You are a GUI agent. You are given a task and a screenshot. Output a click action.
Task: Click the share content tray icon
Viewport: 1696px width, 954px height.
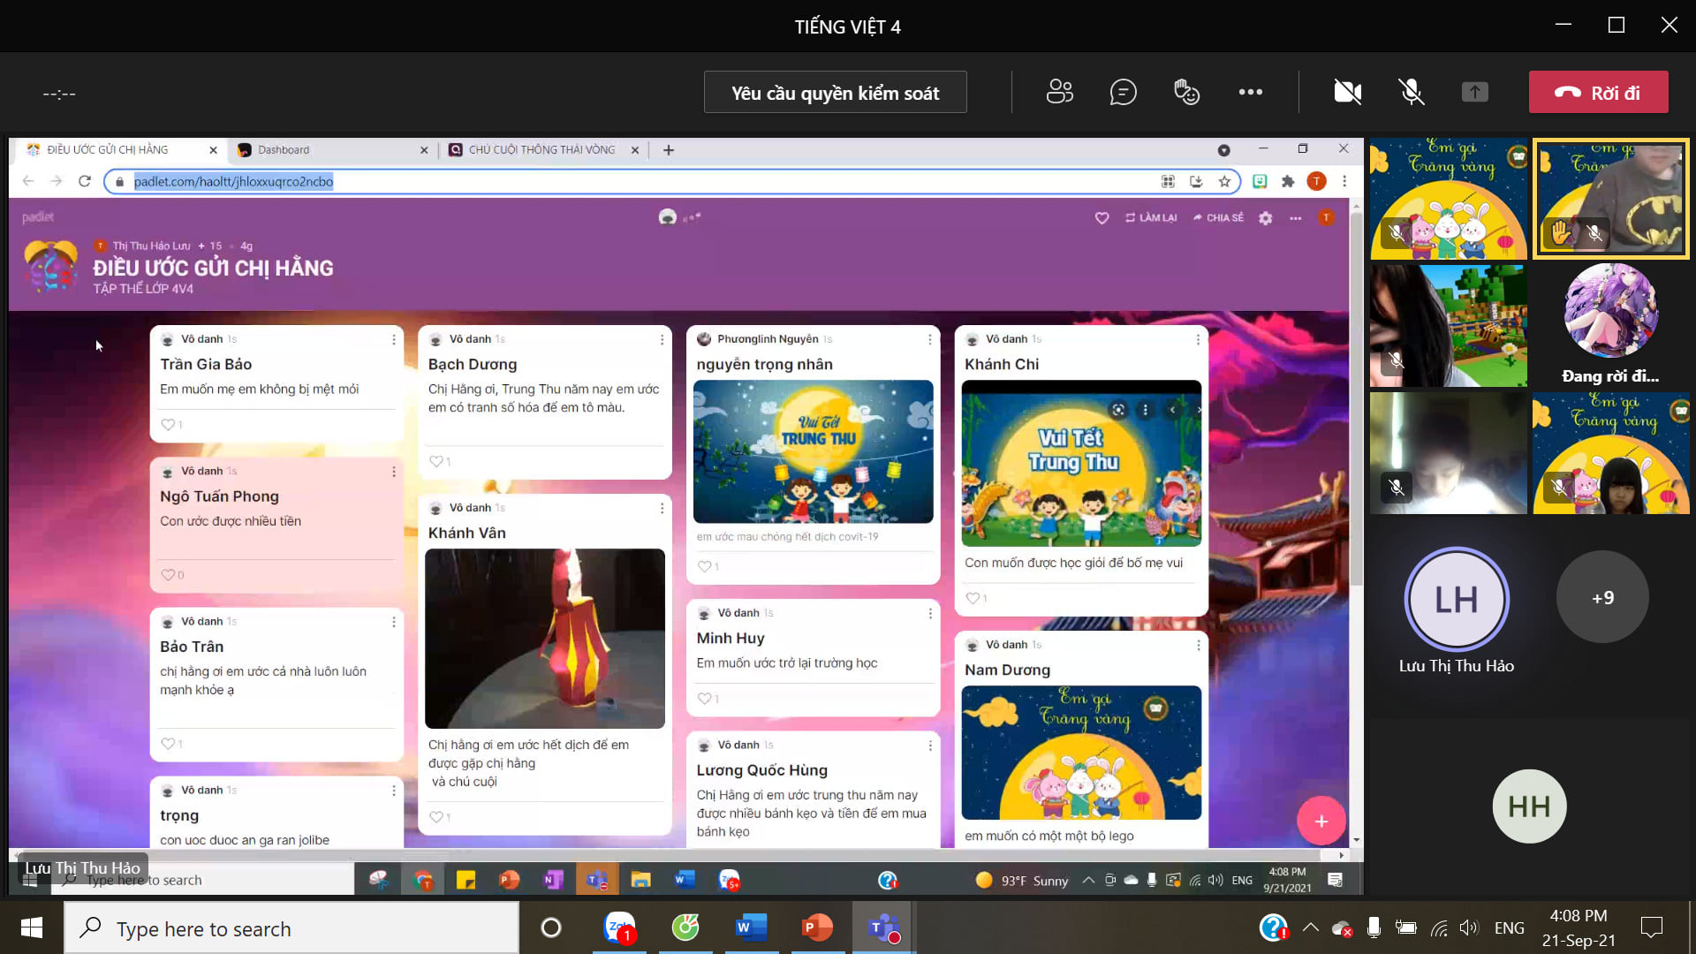[x=1474, y=92]
